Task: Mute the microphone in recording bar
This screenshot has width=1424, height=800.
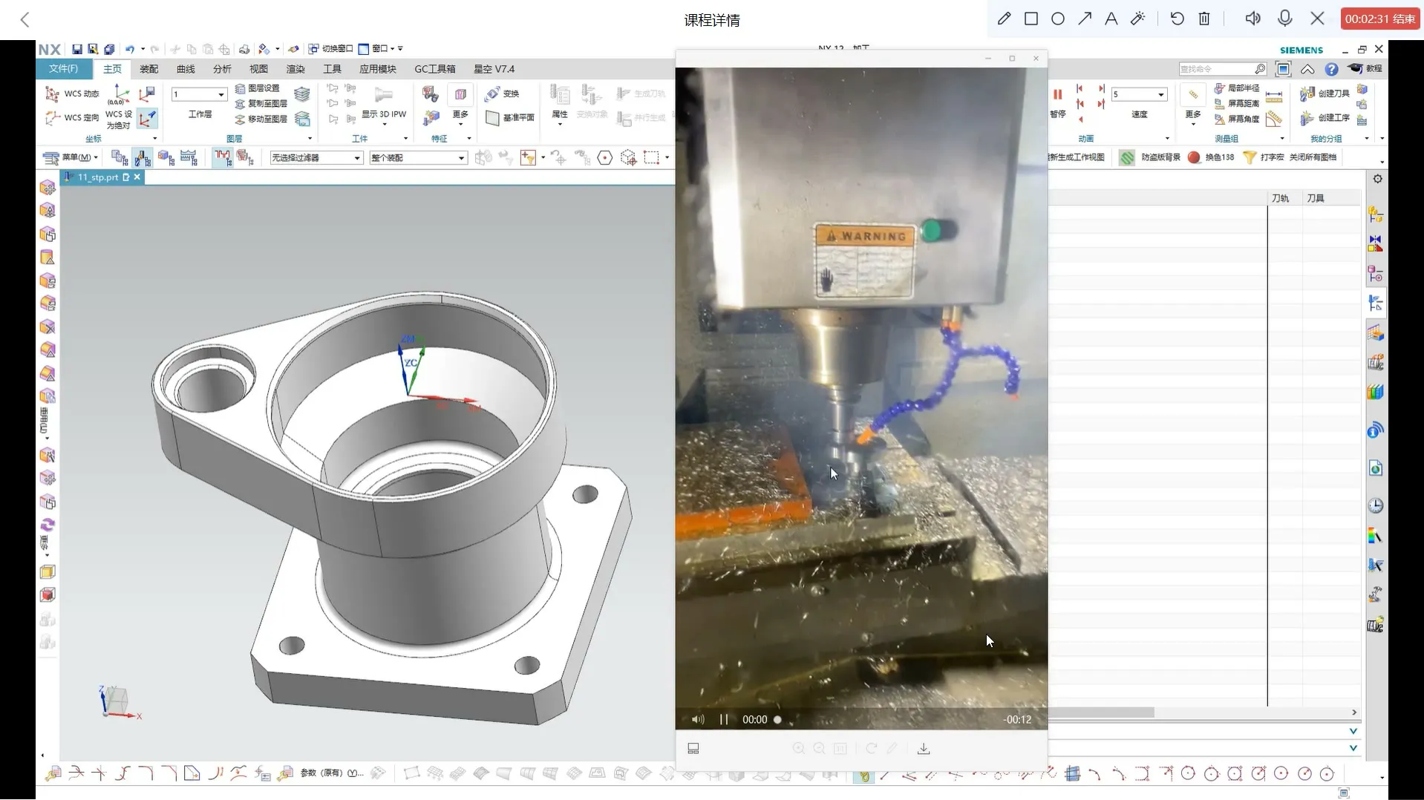Action: coord(1285,19)
